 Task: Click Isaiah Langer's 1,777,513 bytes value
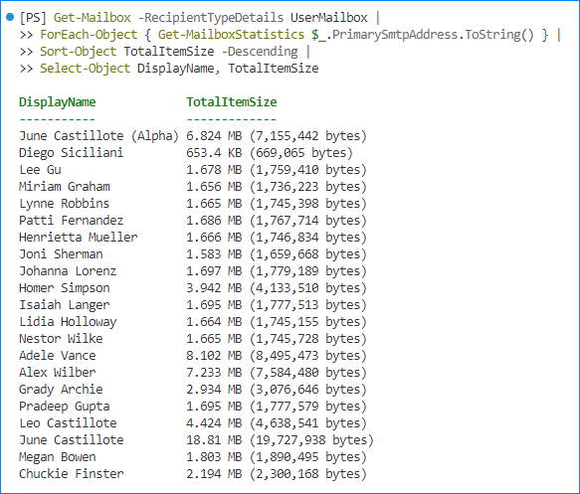point(308,305)
